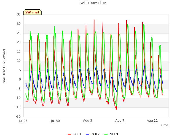Click the 25 y-axis tick label
The width and height of the screenshot is (186, 140).
19,33
